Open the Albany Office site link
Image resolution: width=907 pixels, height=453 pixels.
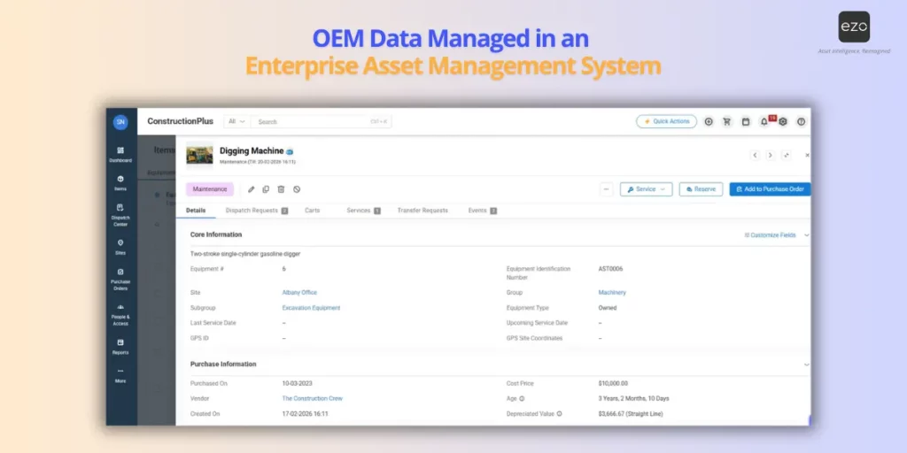coord(299,292)
